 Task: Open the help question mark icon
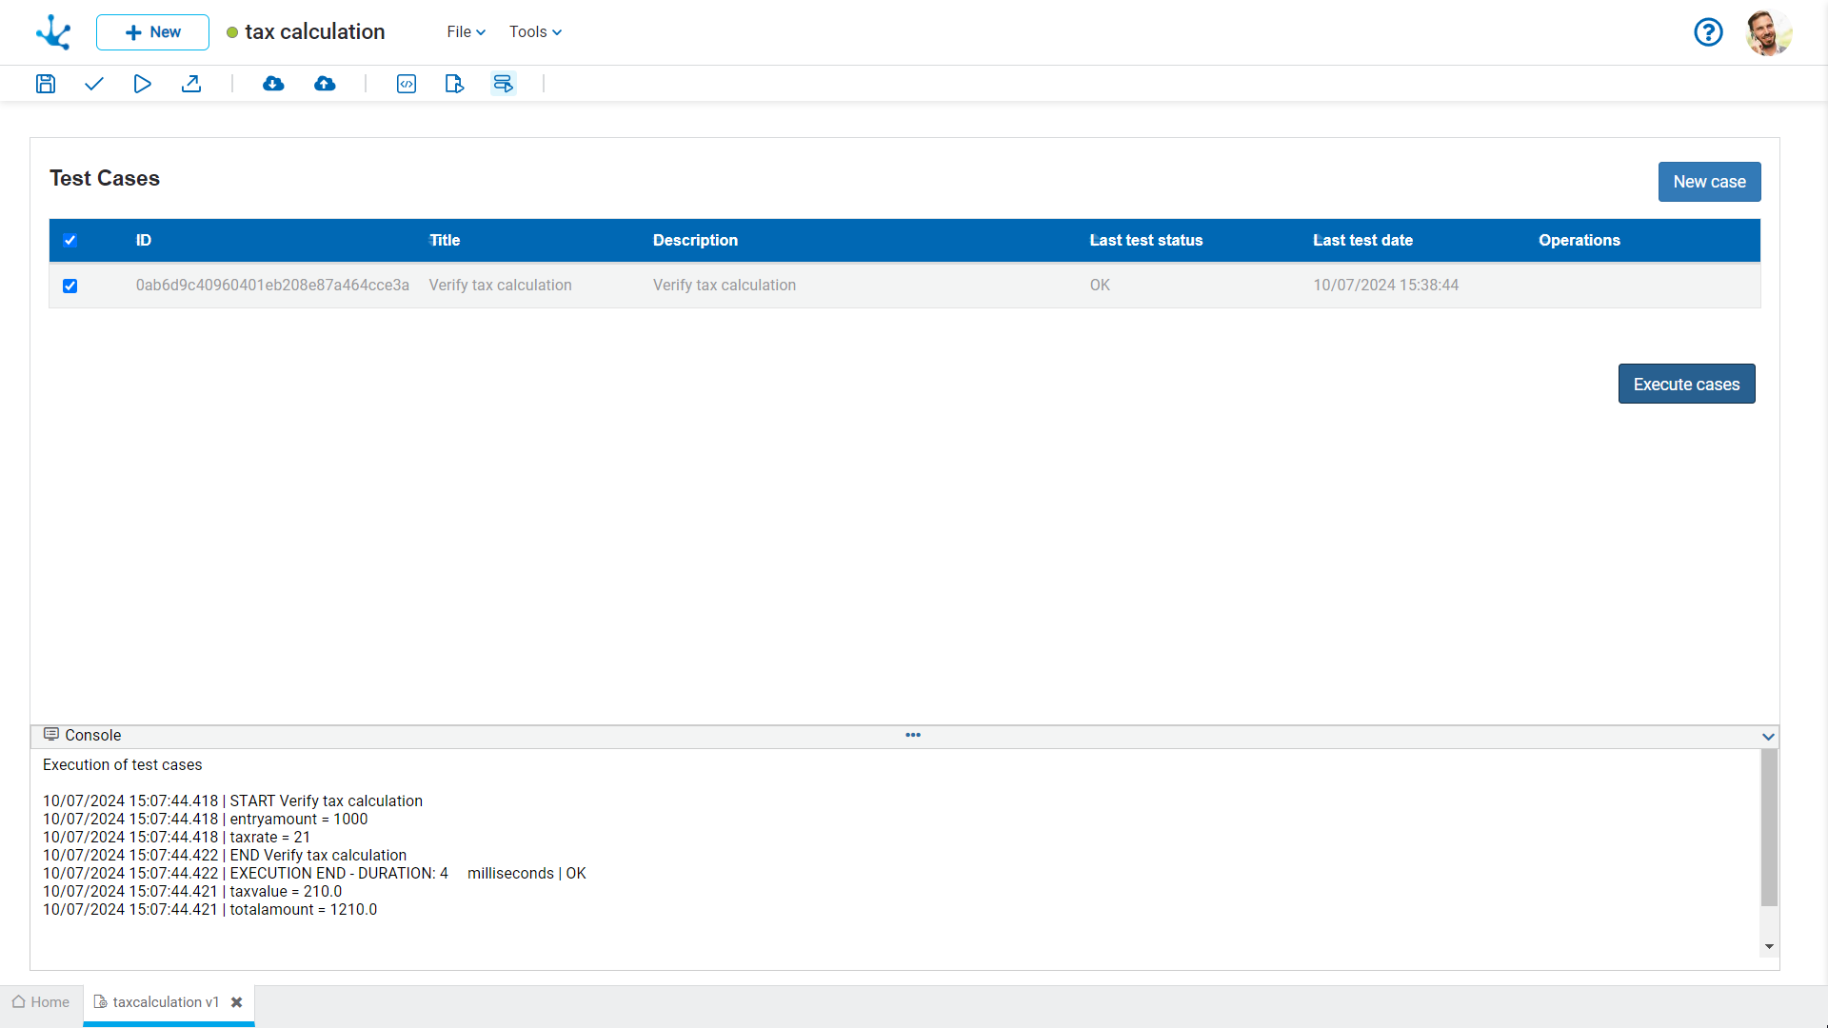tap(1708, 32)
